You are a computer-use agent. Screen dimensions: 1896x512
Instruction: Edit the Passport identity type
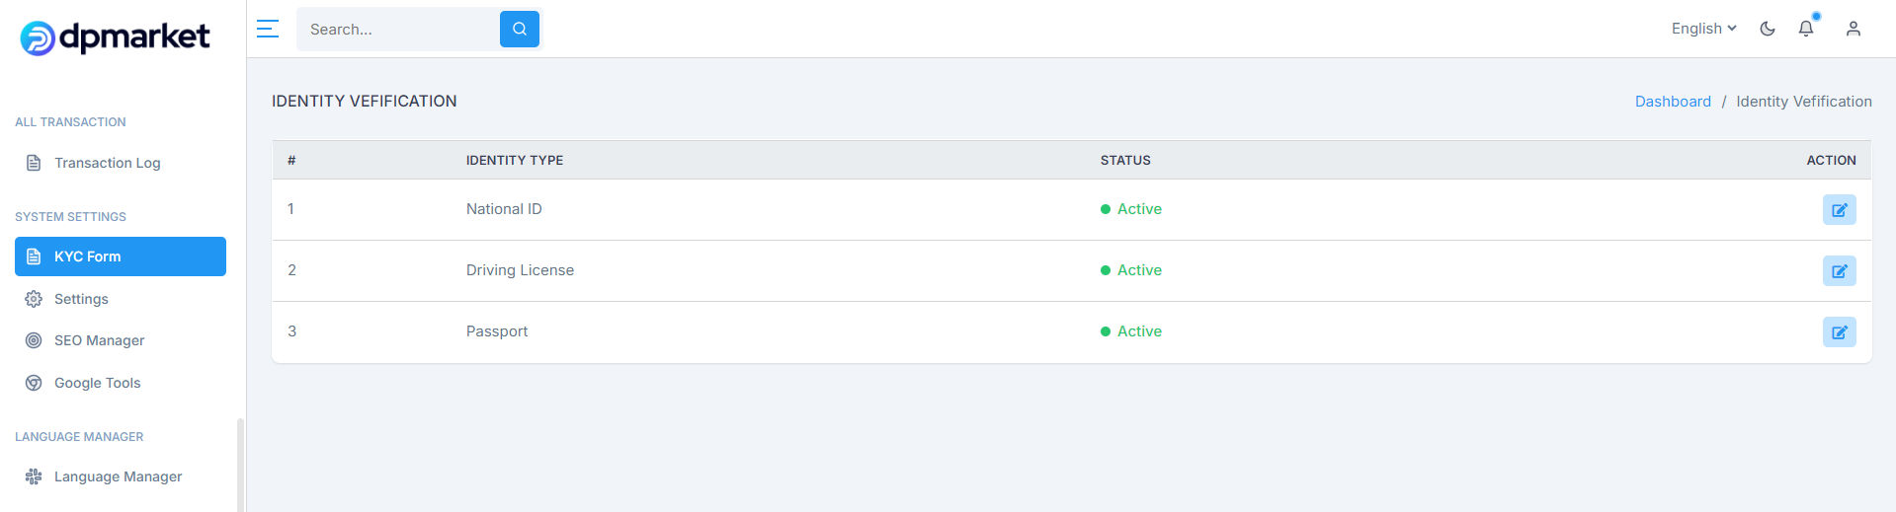point(1840,332)
